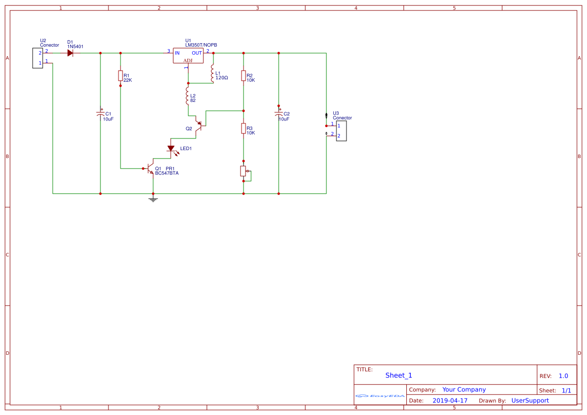Click the polarized capacitor C1 symbol
587x415 pixels.
tap(99, 114)
